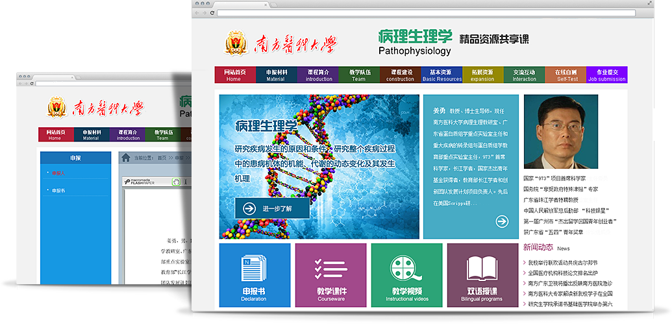Image resolution: width=672 pixels, height=331 pixels.
Task: Click reload icon in the front browser
Action: click(x=212, y=13)
